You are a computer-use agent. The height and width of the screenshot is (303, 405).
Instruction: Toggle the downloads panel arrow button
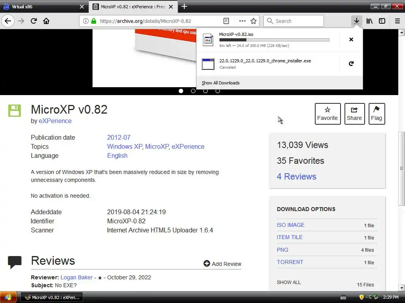click(356, 21)
